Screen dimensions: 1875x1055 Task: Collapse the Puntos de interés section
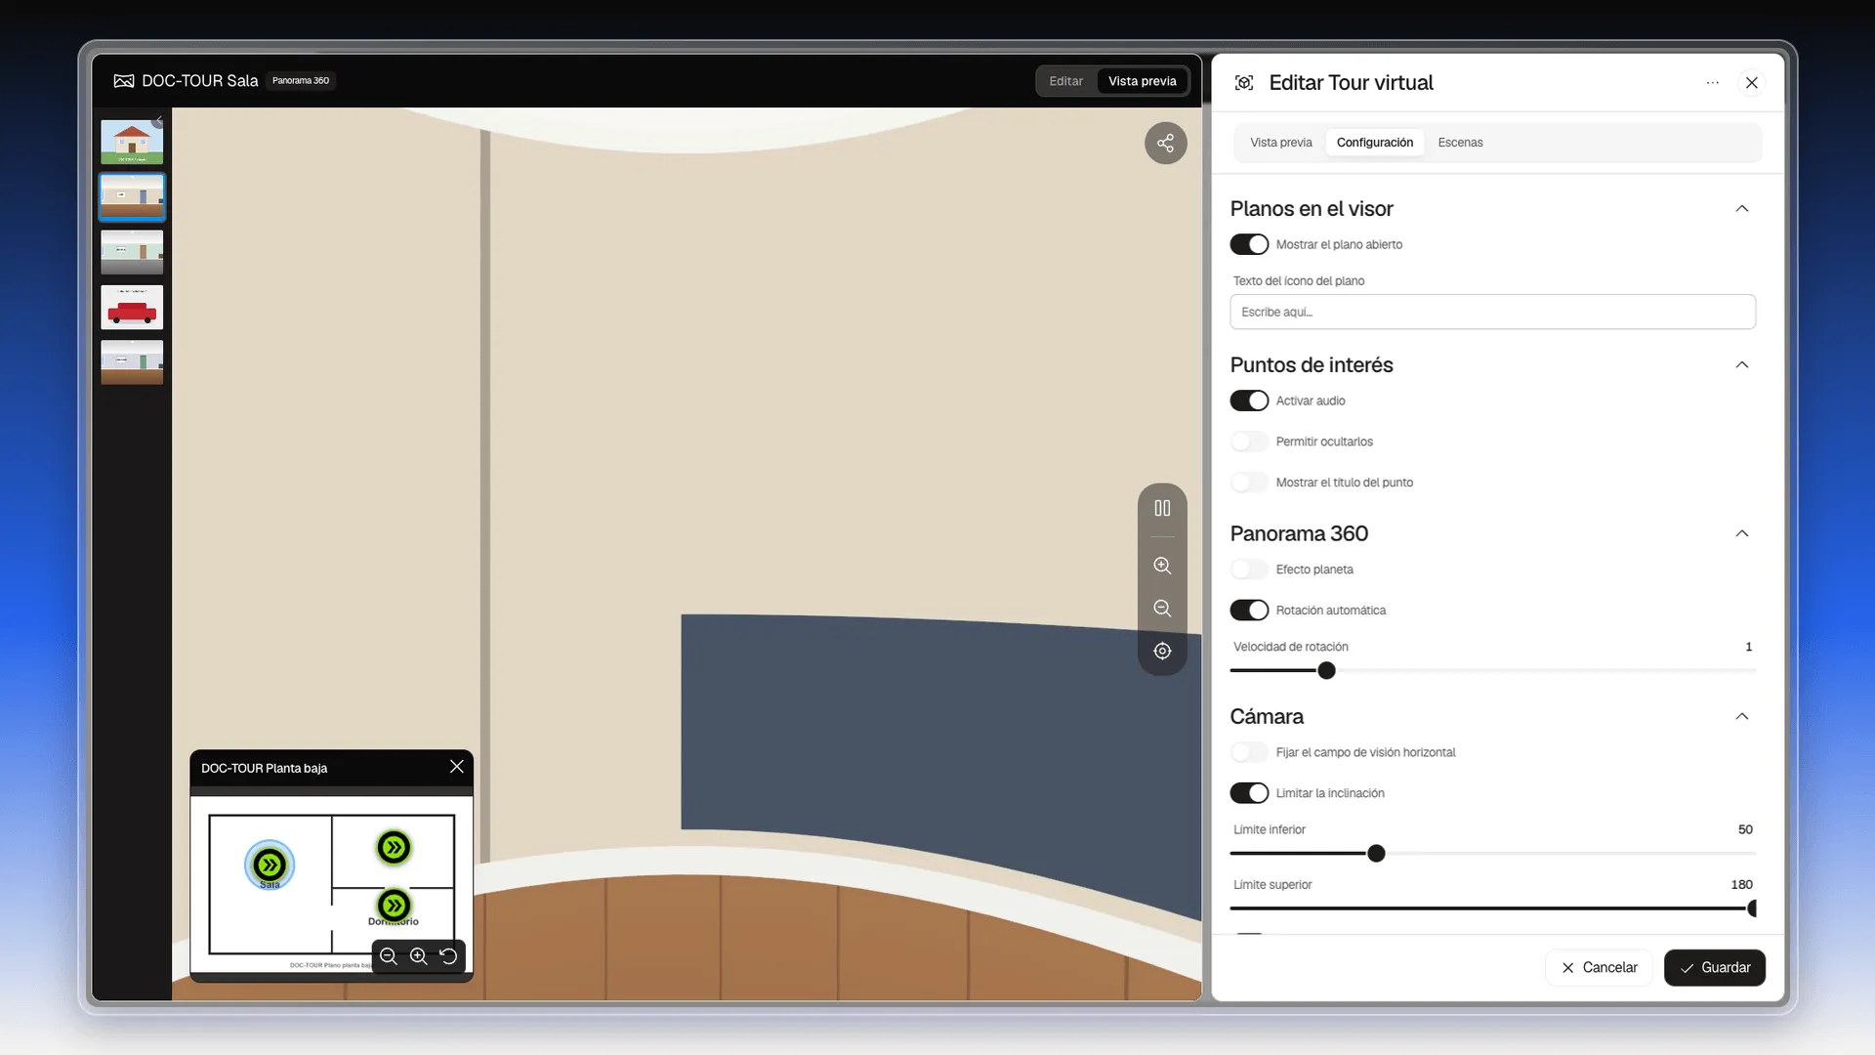[x=1741, y=365]
